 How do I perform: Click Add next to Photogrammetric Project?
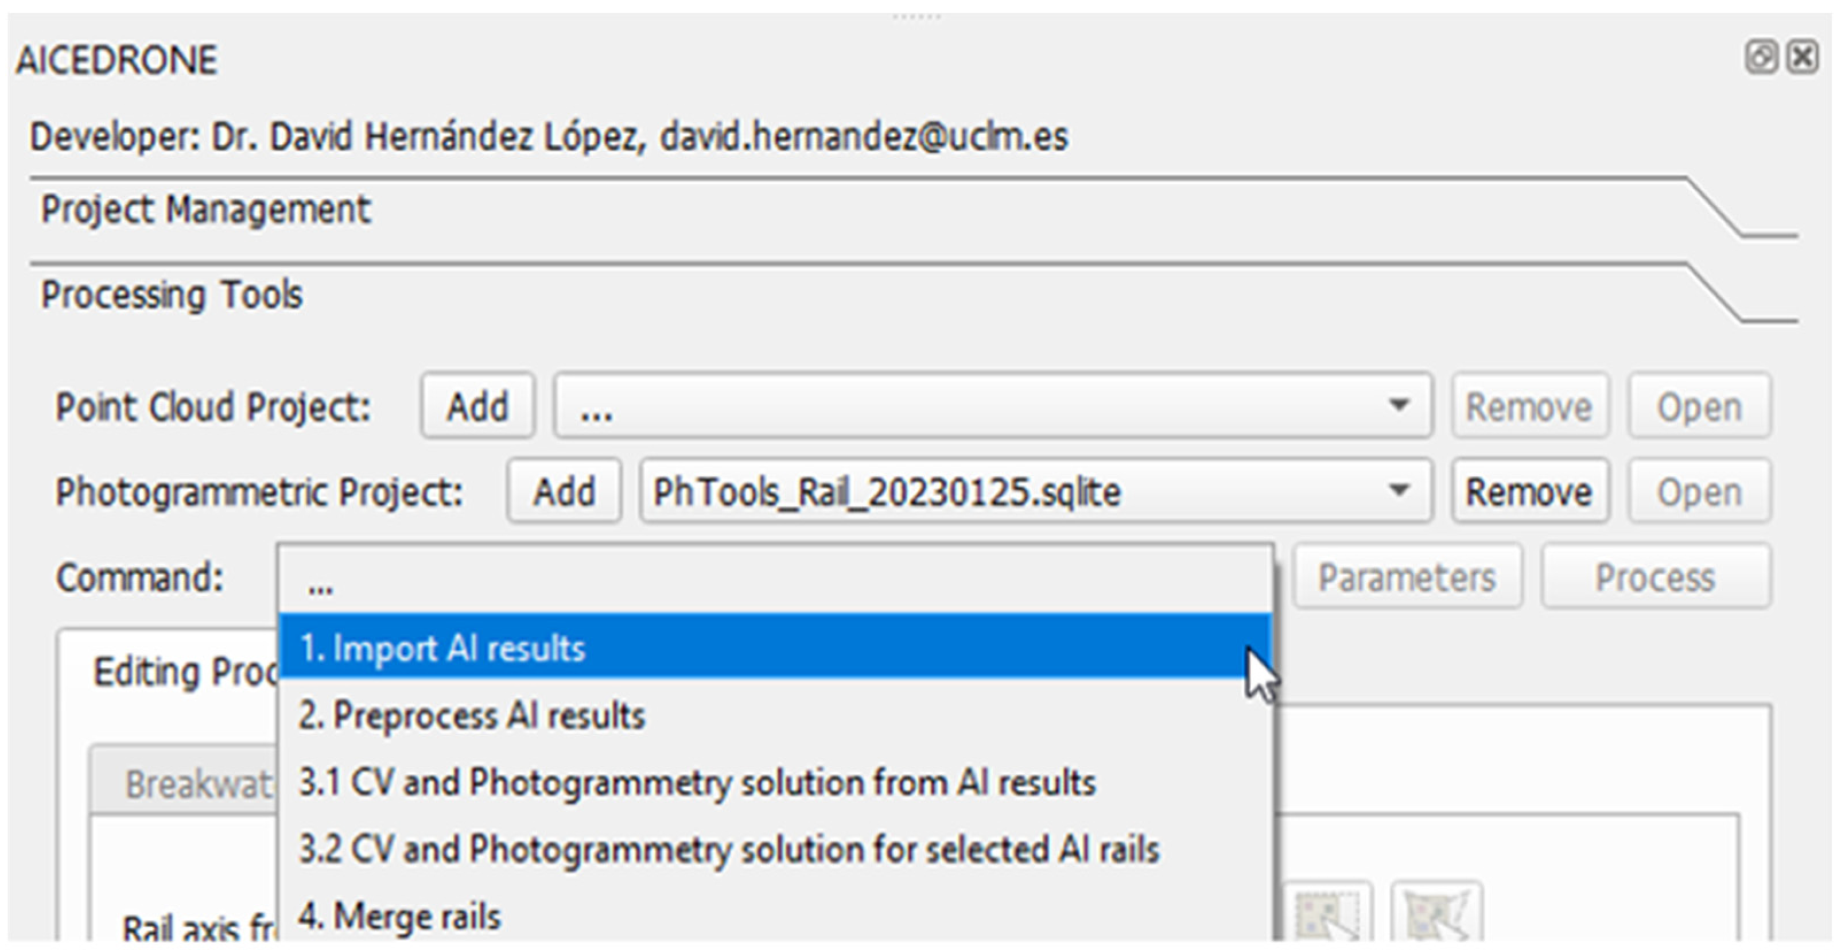pos(564,491)
